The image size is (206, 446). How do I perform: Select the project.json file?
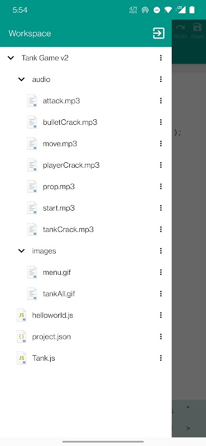click(x=51, y=337)
